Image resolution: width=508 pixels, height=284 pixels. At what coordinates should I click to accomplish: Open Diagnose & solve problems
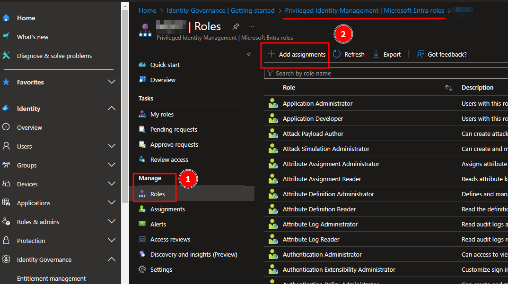tap(53, 55)
